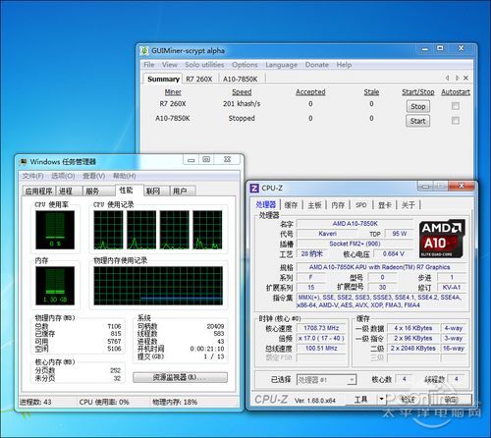
Task: Open Task Manager 文件(F) menu
Action: [32, 176]
